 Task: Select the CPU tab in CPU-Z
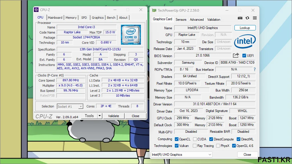pyautogui.click(x=40, y=17)
